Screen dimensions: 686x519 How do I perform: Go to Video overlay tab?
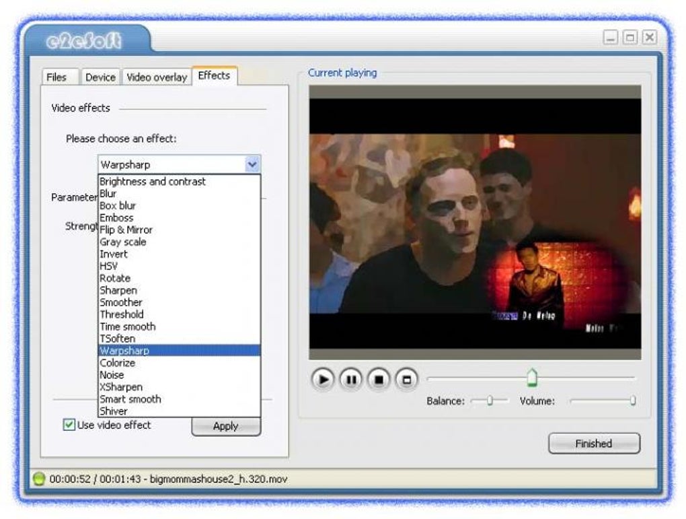157,77
